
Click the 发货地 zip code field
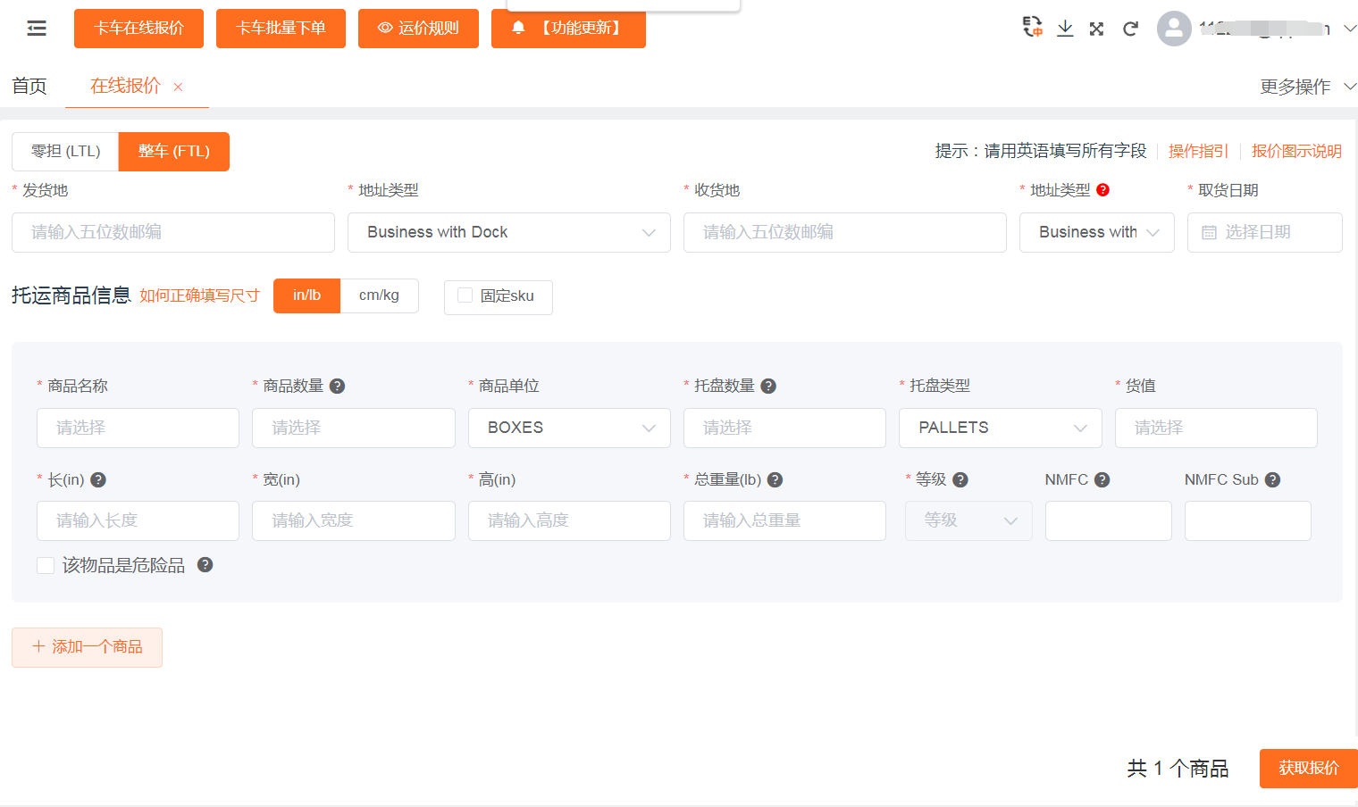click(173, 232)
